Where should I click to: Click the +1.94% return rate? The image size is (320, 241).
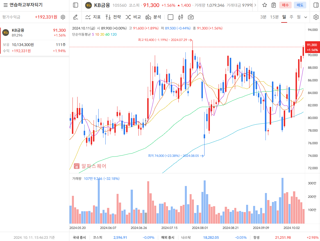59,51
